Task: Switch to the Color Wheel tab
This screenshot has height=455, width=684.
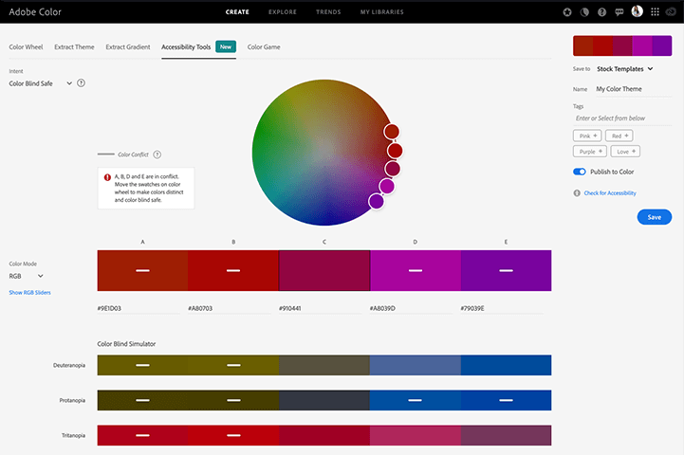Action: point(26,47)
